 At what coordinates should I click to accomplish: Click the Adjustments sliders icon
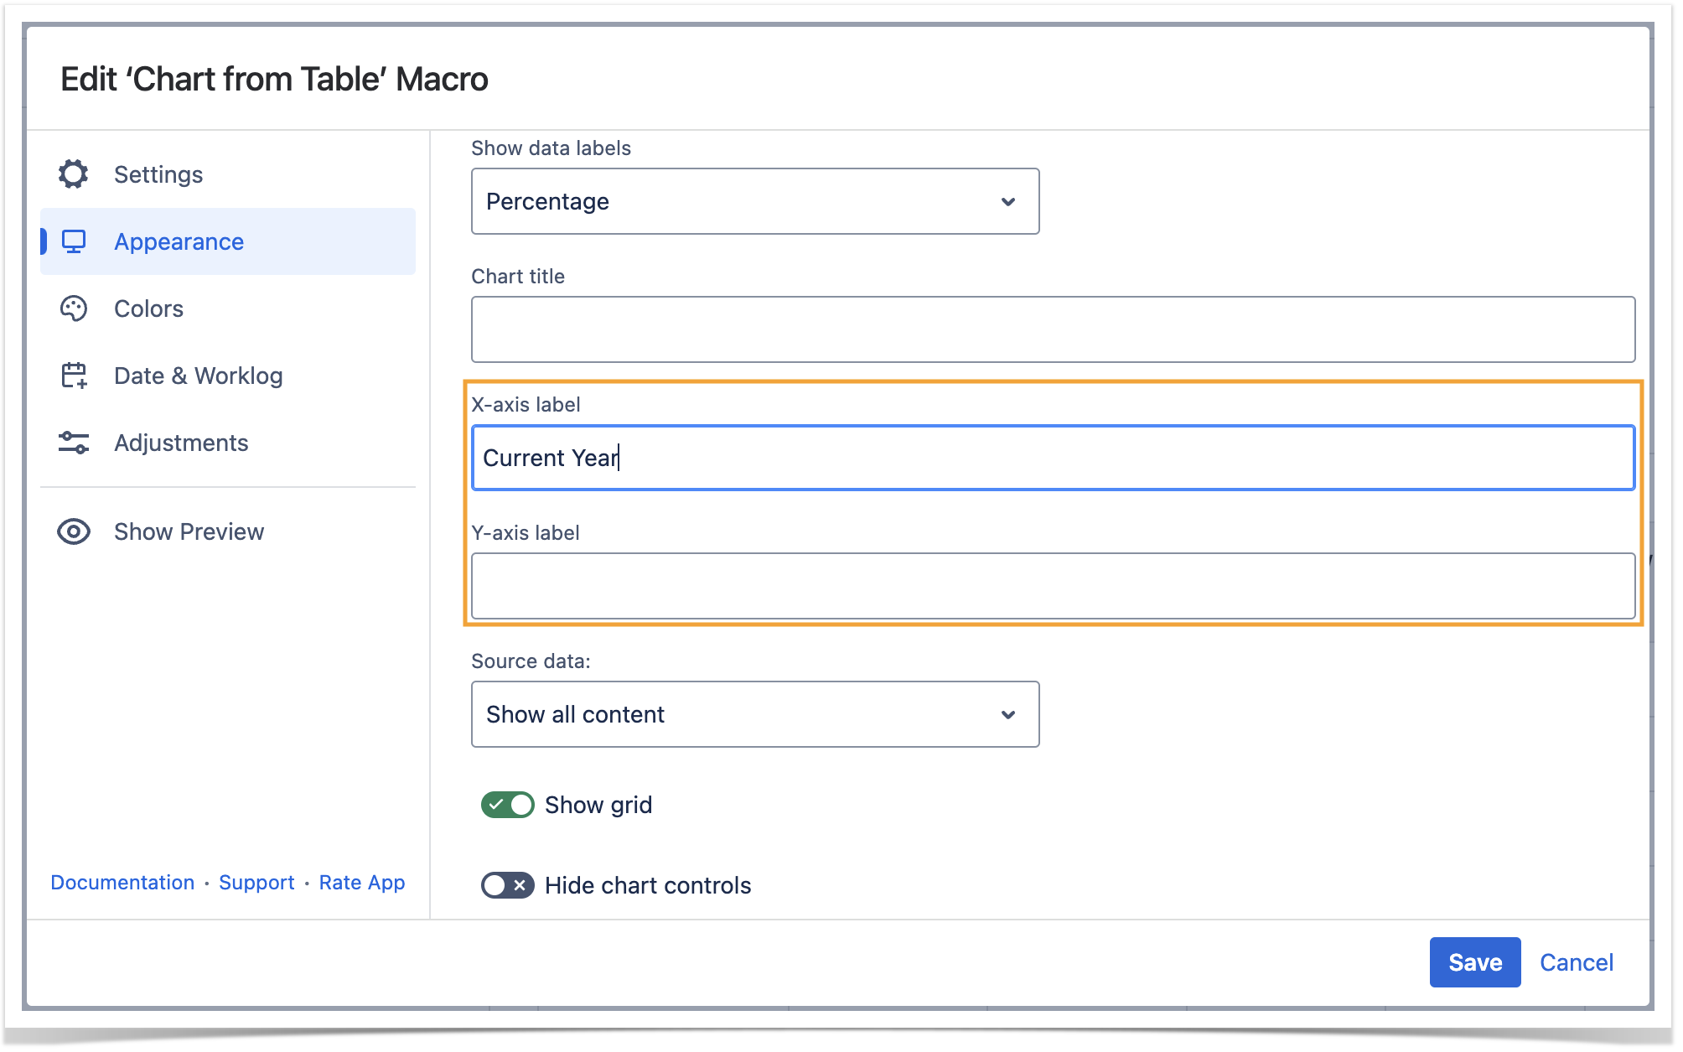74,443
